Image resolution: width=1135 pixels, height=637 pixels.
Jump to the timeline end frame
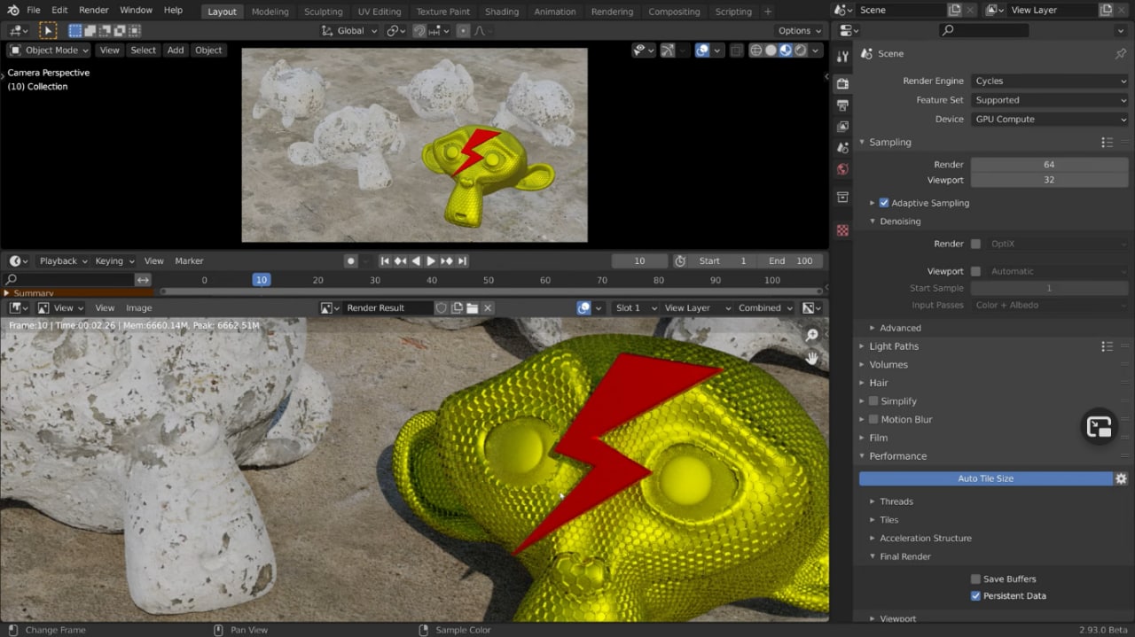[462, 261]
